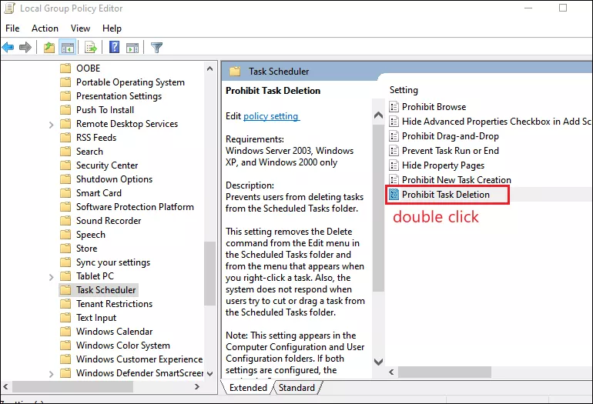This screenshot has height=404, width=593.
Task: Select Windows Customer Experience tree item
Action: click(x=139, y=359)
